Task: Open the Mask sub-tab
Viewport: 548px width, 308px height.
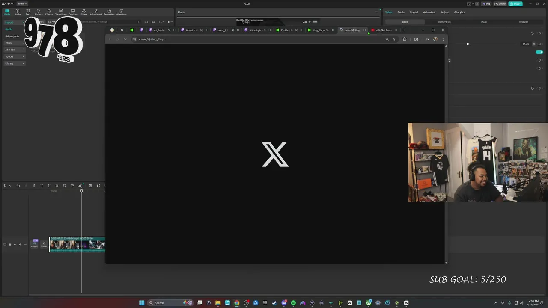Action: (x=484, y=22)
